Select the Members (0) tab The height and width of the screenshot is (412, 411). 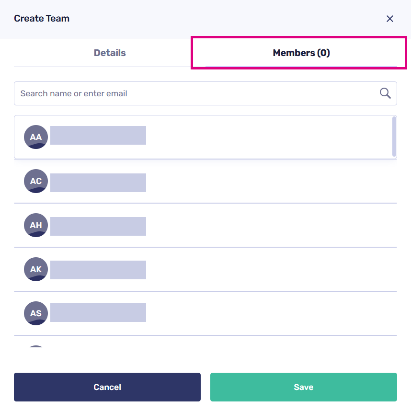point(301,53)
